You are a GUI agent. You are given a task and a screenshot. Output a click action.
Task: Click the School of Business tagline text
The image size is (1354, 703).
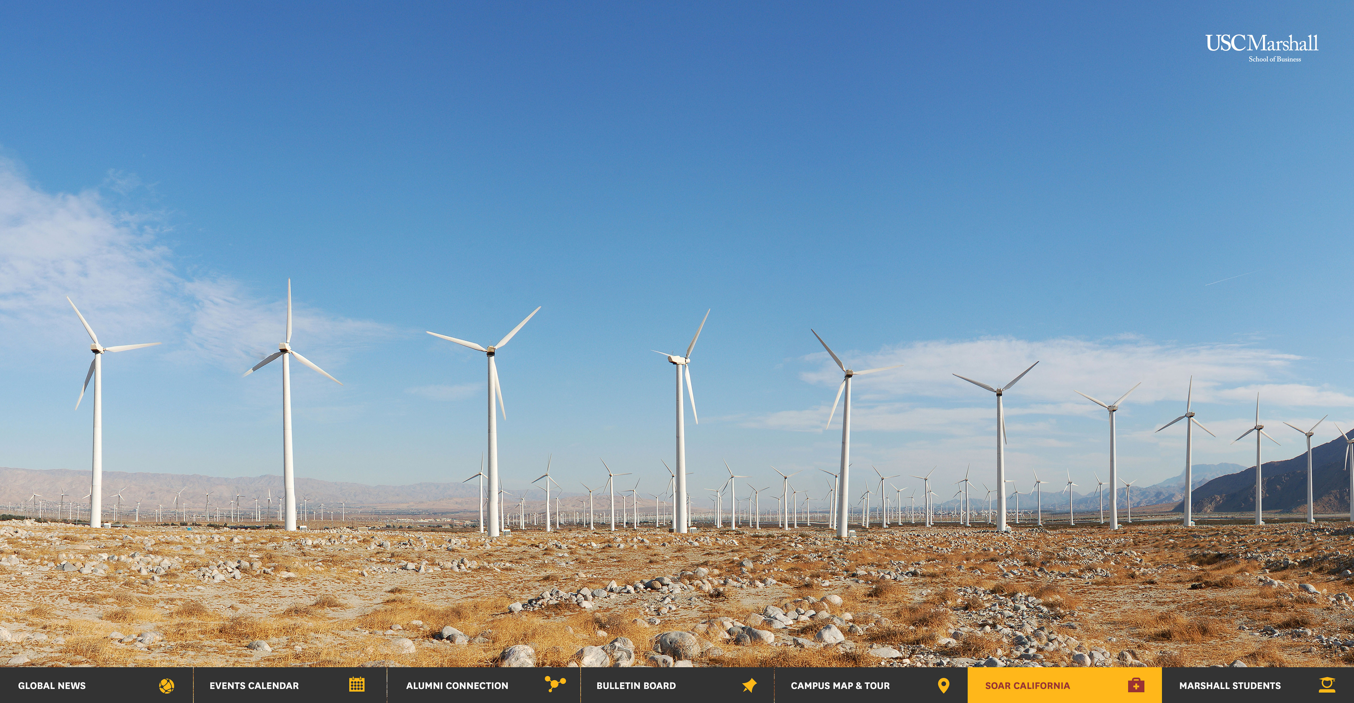[1275, 59]
